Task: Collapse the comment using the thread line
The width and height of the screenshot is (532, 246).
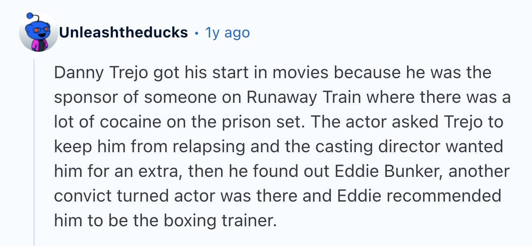Action: [x=35, y=152]
